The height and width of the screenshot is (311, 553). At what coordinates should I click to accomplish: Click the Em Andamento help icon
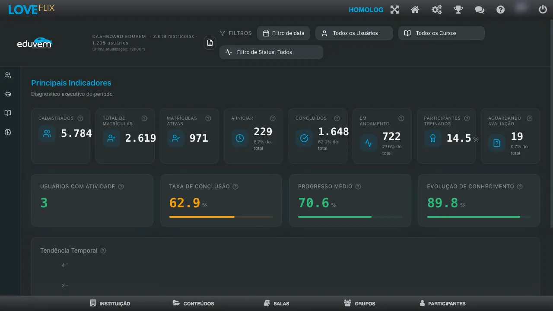(x=401, y=118)
